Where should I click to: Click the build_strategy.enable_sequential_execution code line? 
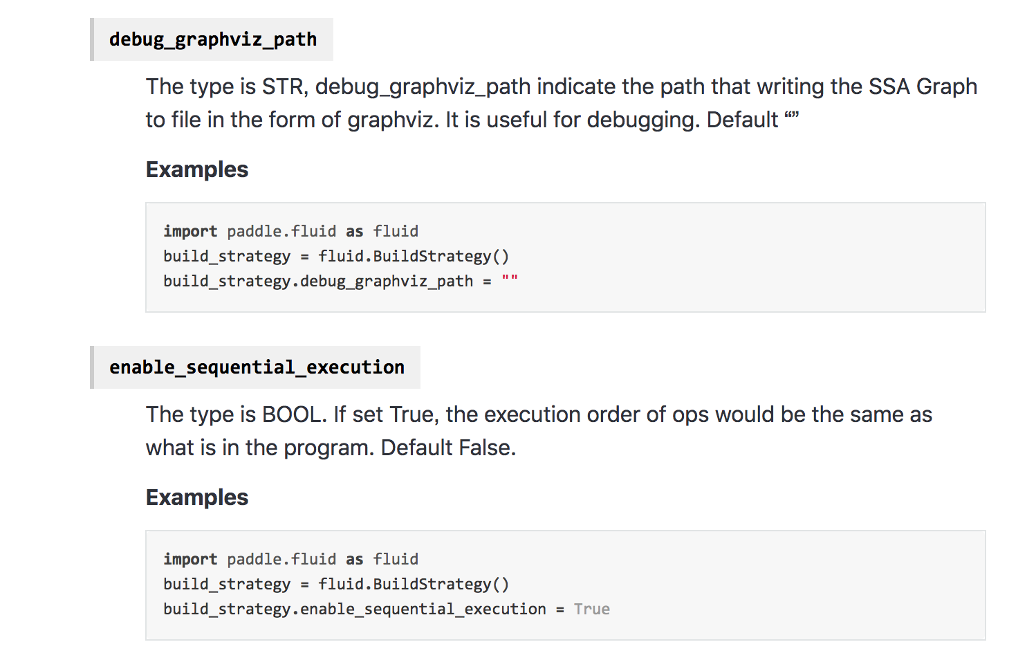[x=387, y=609]
